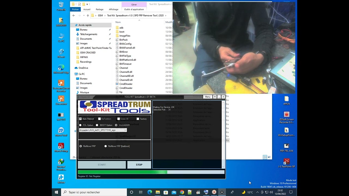Open Chrome from the taskbar
349x196 pixels.
(182, 192)
